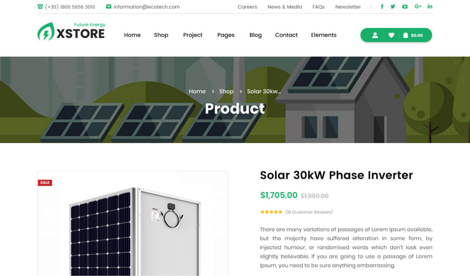470x276 pixels.
Task: Click the LinkedIn icon
Action: (430, 7)
